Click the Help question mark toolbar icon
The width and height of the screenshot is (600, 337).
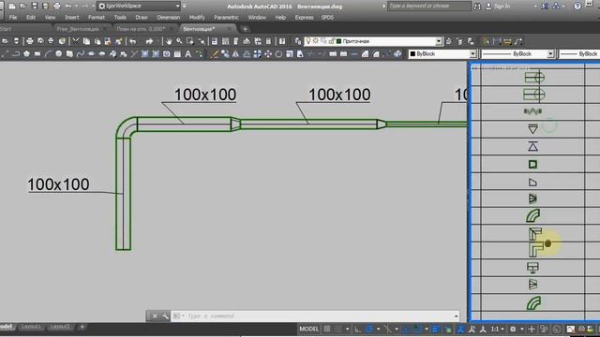[282, 41]
